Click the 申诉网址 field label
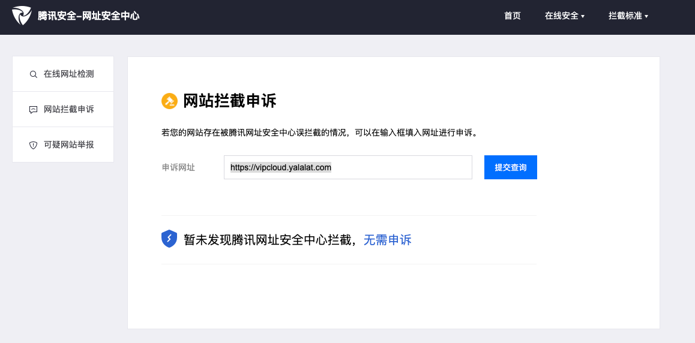 click(x=178, y=168)
